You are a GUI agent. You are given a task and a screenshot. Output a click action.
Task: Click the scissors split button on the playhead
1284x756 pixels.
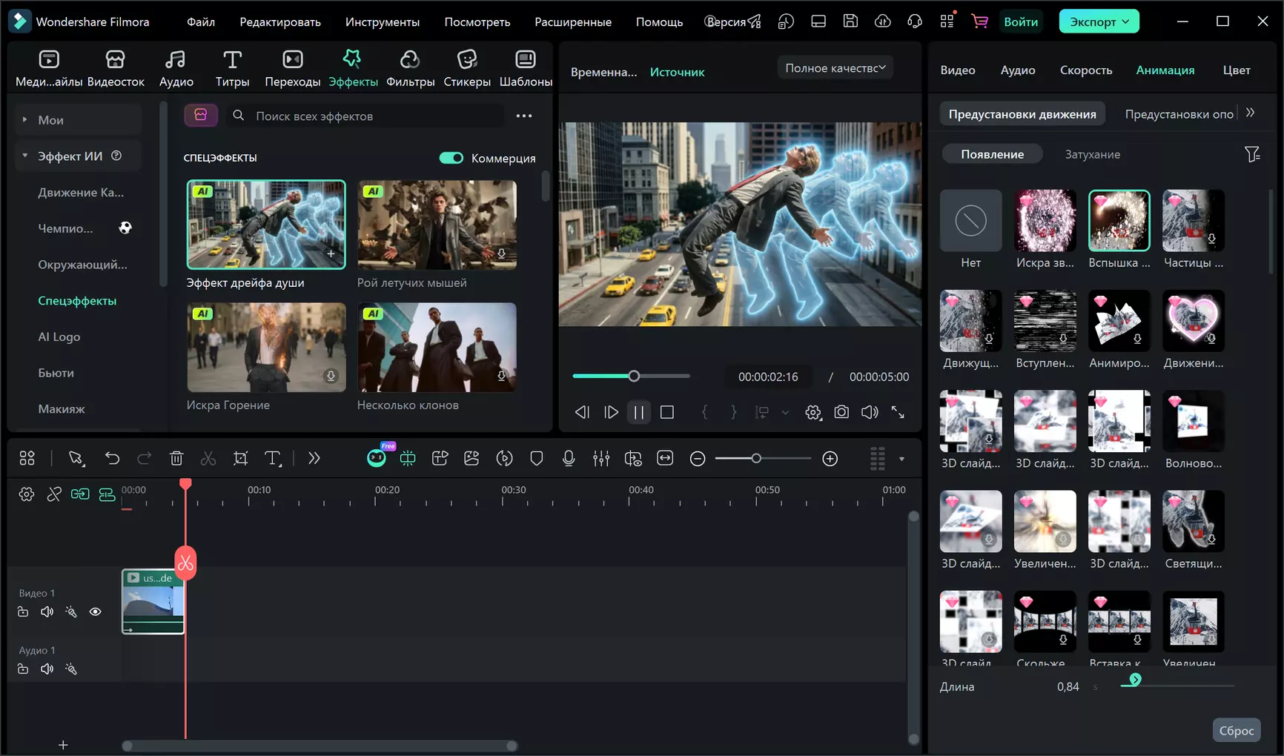tap(185, 563)
